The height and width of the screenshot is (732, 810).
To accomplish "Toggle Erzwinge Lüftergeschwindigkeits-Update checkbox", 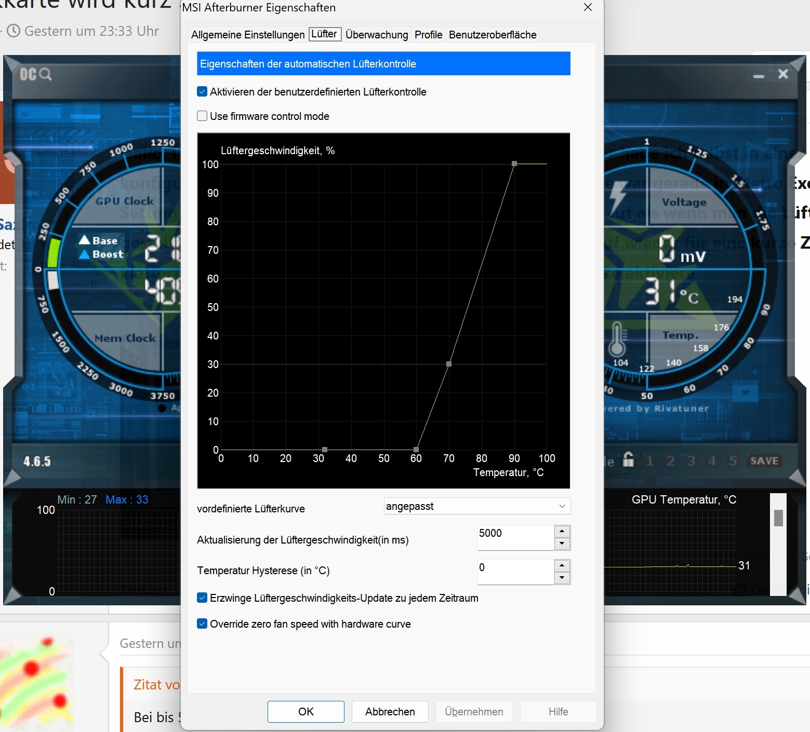I will (203, 598).
